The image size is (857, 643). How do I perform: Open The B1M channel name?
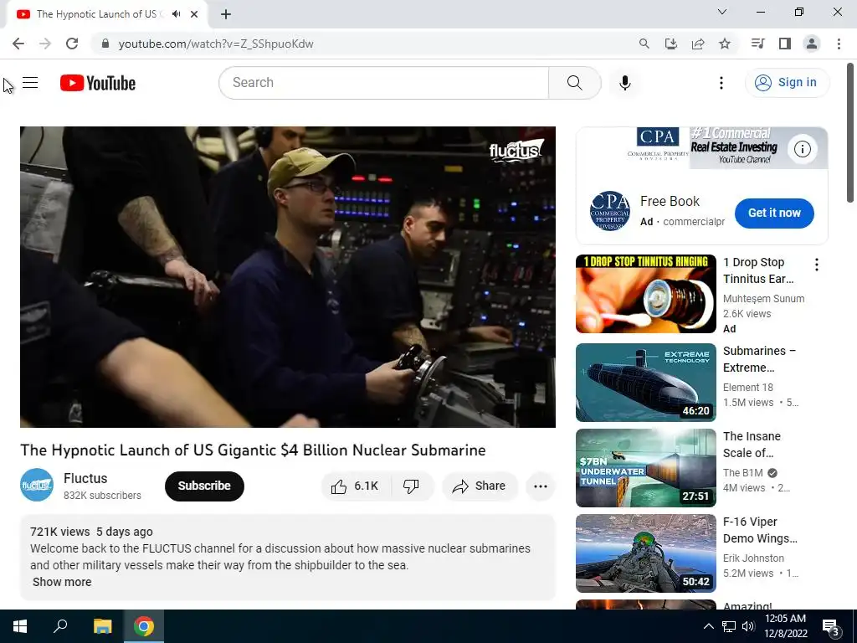tap(743, 473)
